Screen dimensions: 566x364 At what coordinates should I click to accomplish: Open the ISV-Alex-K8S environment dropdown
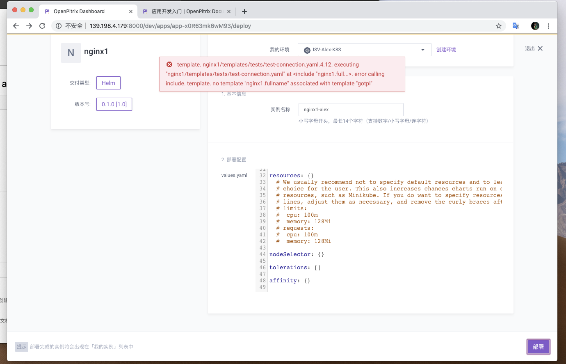coord(422,49)
